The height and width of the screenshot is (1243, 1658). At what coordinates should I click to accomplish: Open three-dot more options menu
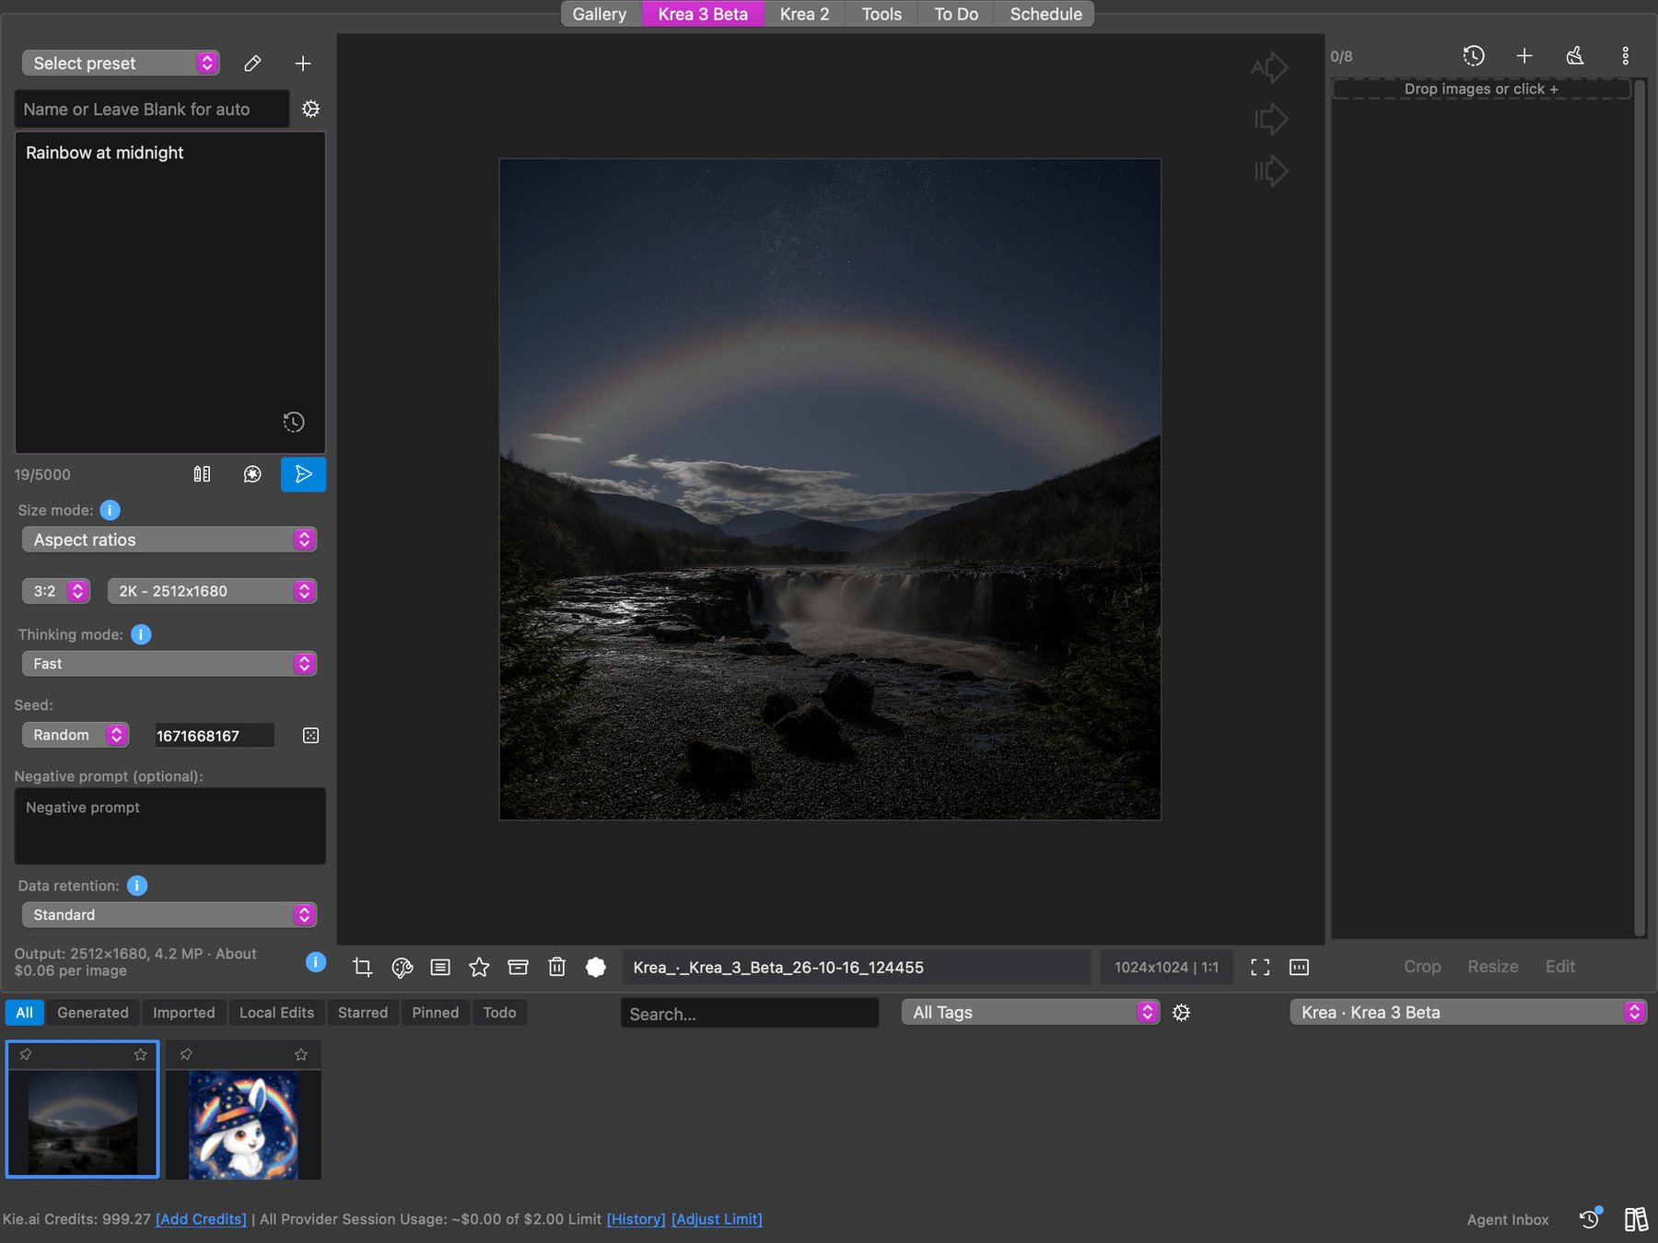click(x=1626, y=56)
